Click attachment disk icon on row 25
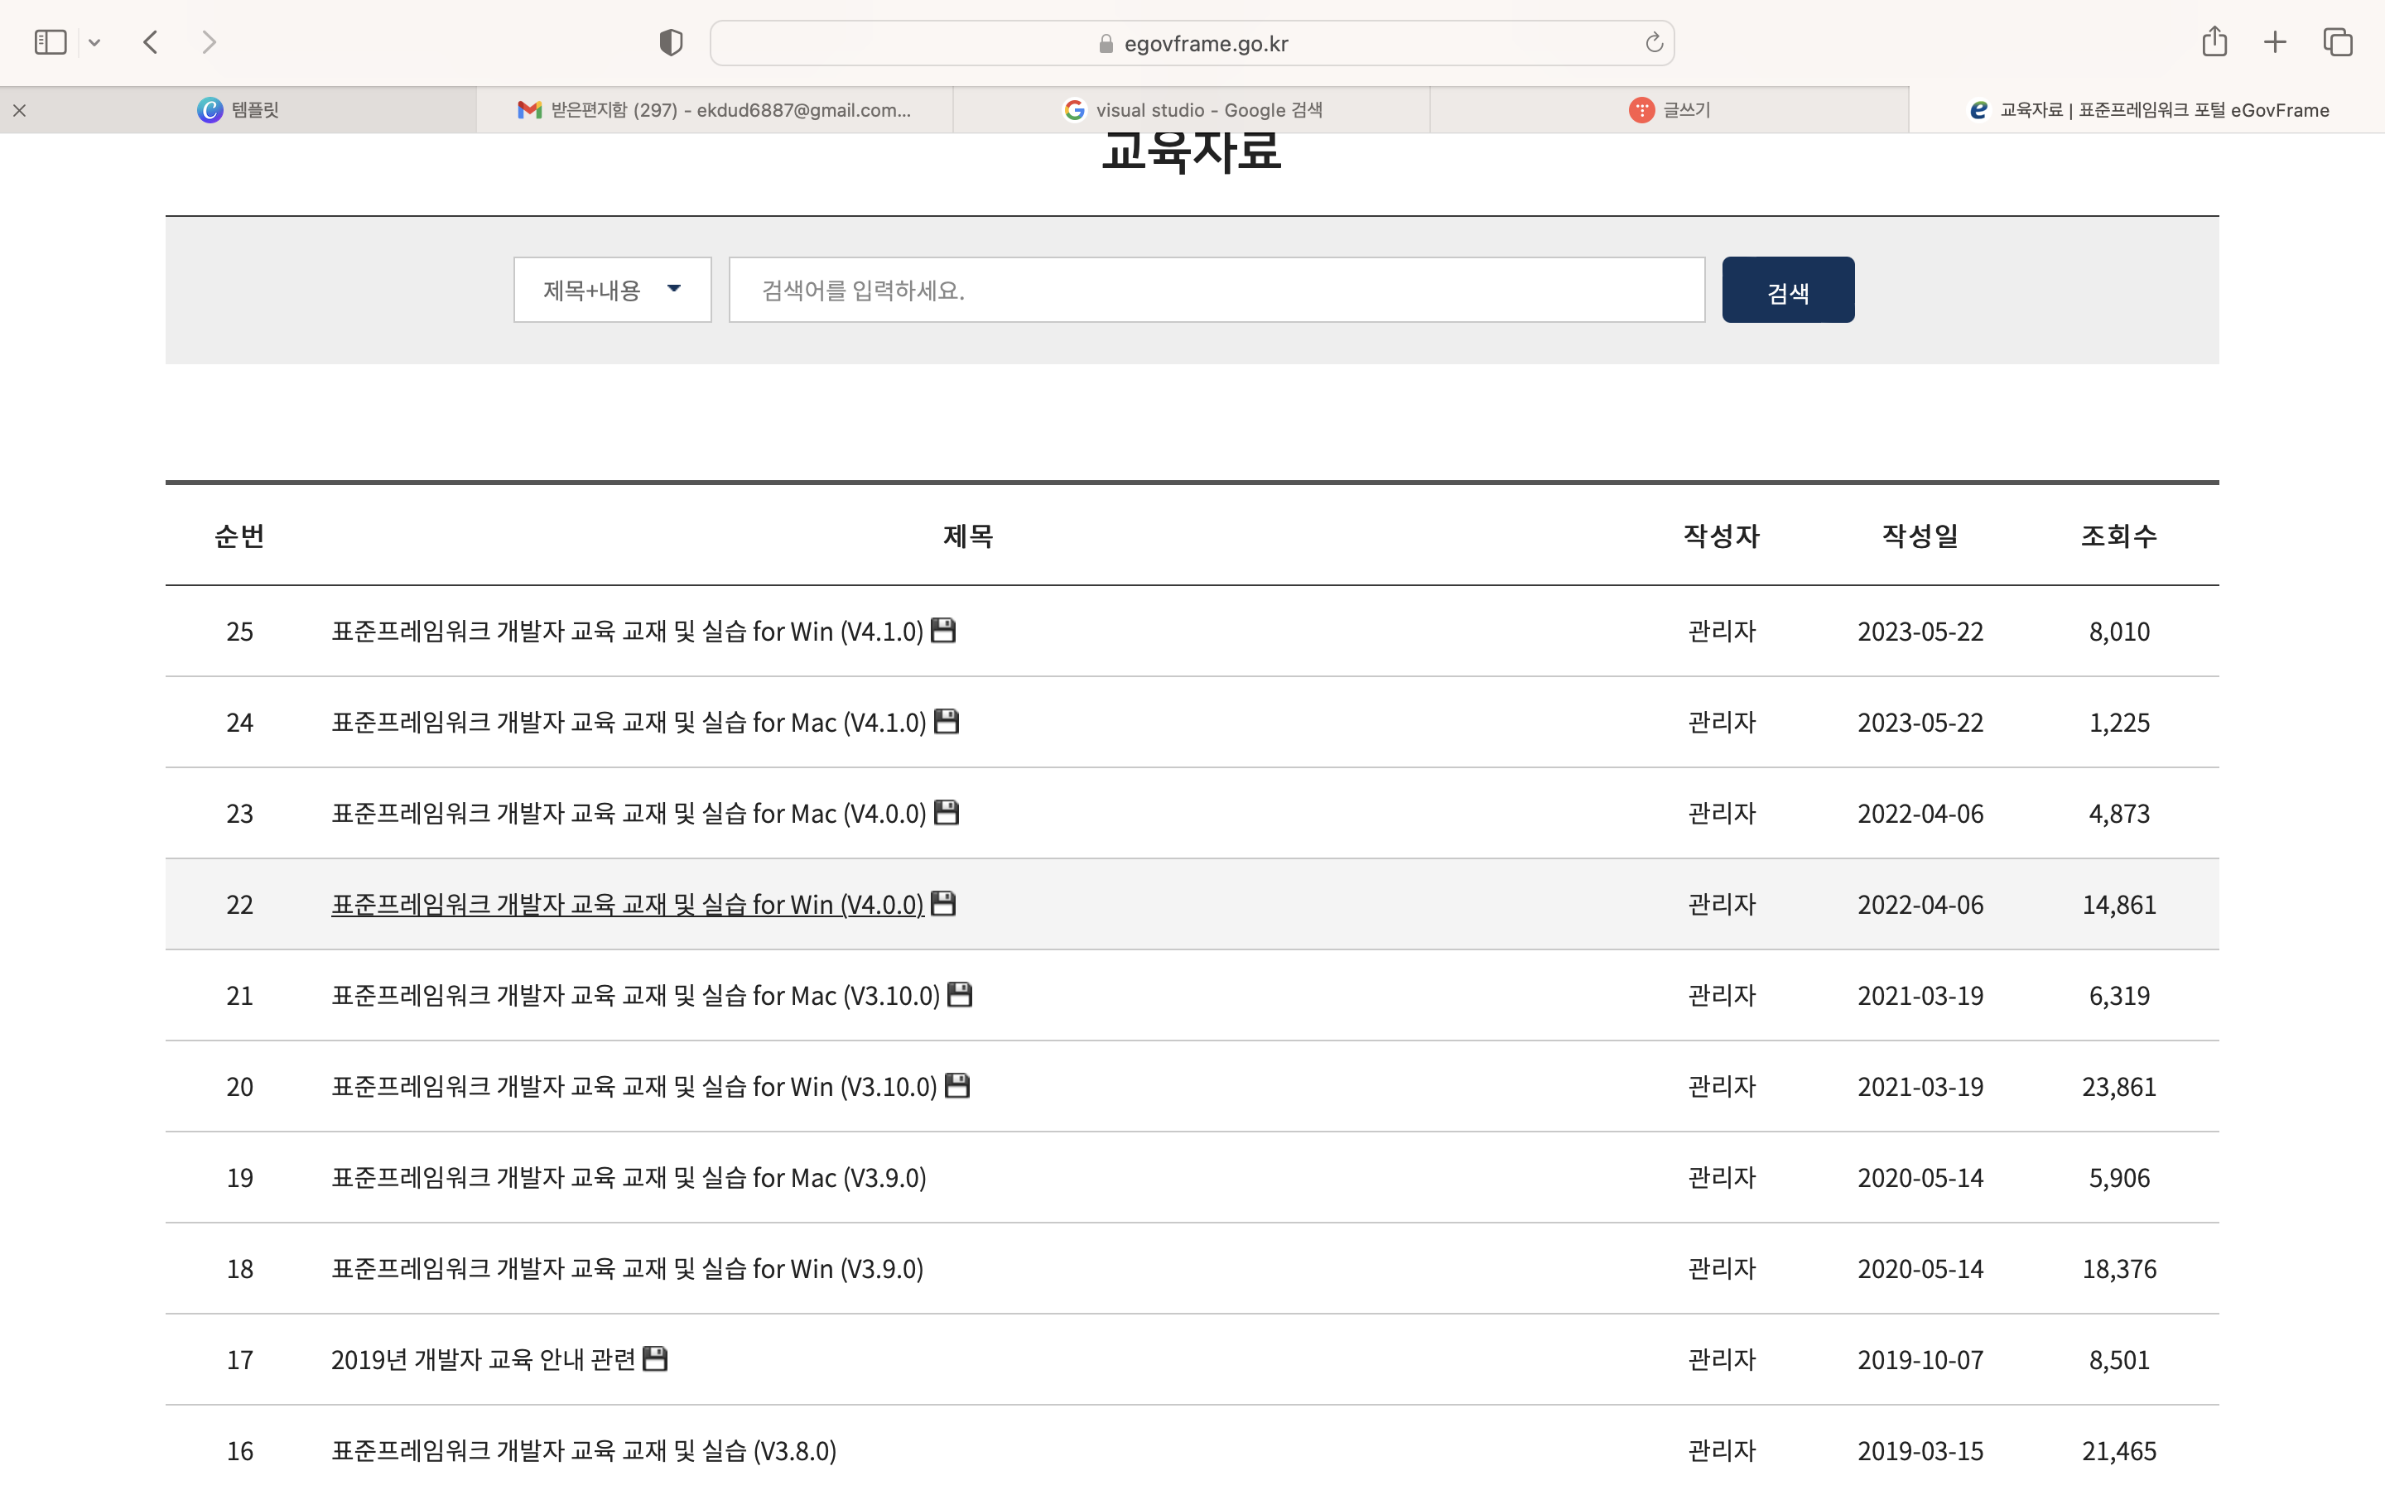This screenshot has height=1490, width=2385. point(943,630)
